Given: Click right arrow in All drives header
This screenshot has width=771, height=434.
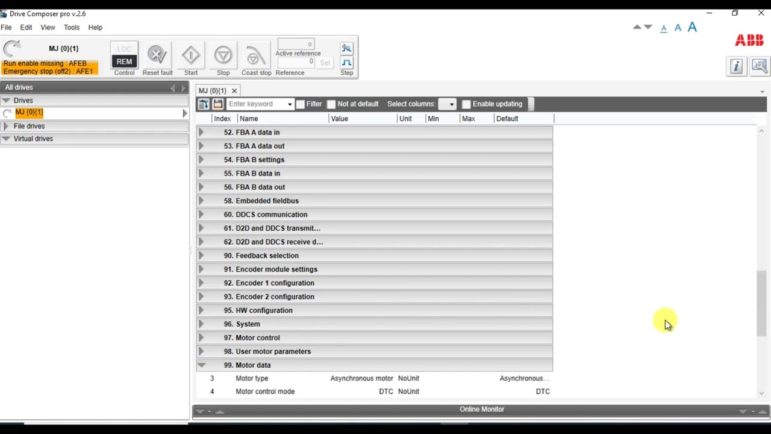Looking at the screenshot, I should click(x=183, y=88).
